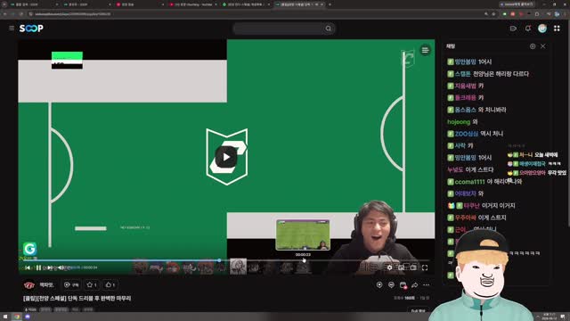Play the video with center play button
Screen dimensions: 570x321
click(226, 157)
